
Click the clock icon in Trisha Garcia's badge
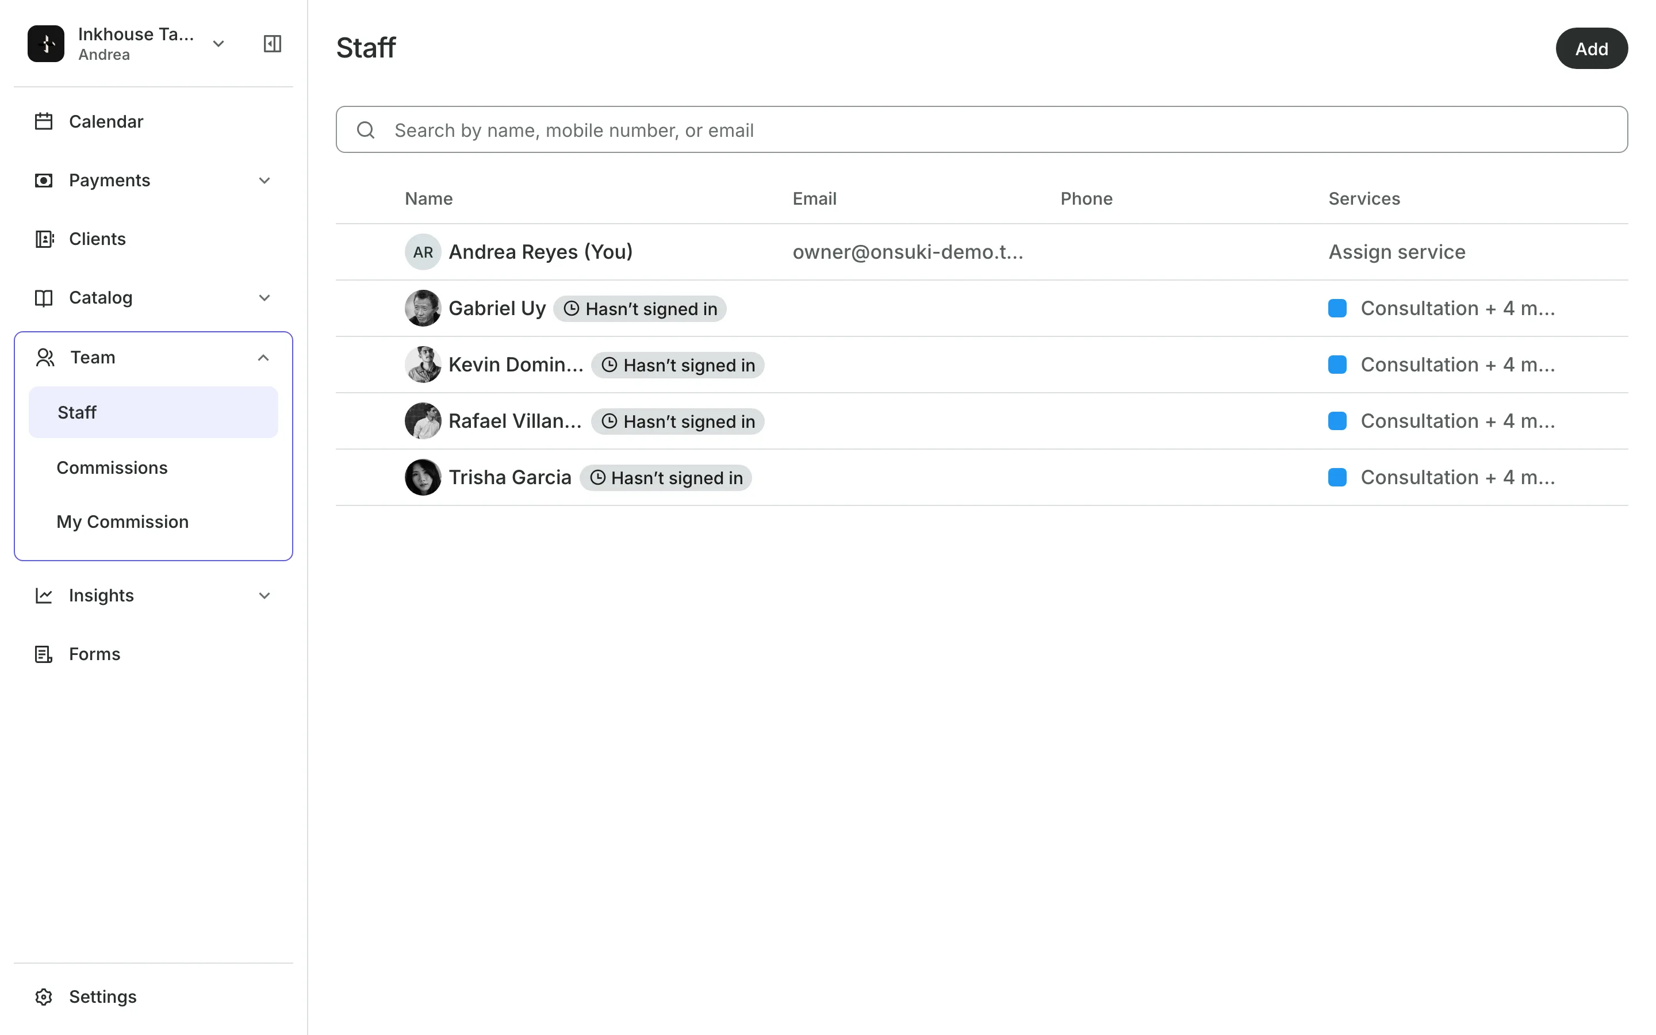tap(597, 478)
